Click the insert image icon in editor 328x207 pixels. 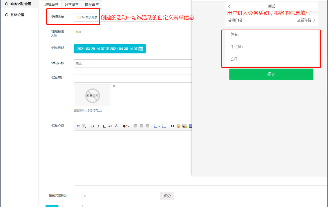pos(184,126)
